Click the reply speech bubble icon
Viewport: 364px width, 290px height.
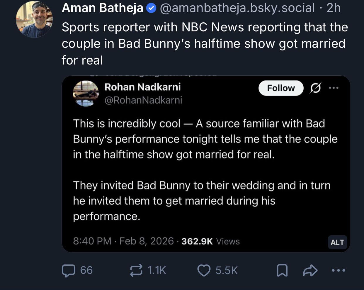[69, 270]
